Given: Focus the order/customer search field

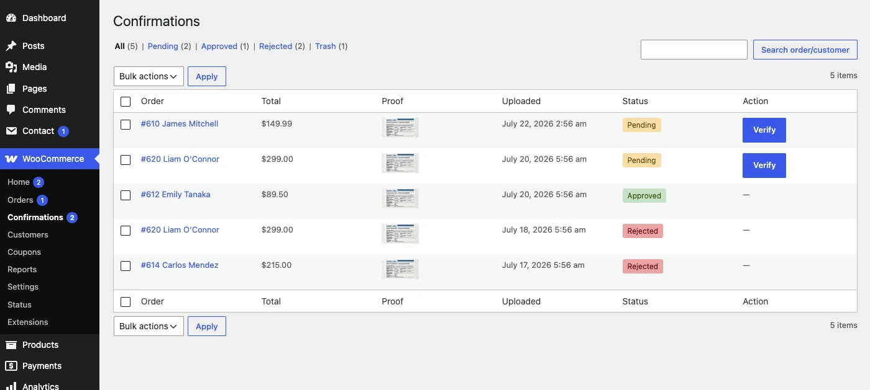Looking at the screenshot, I should [694, 50].
